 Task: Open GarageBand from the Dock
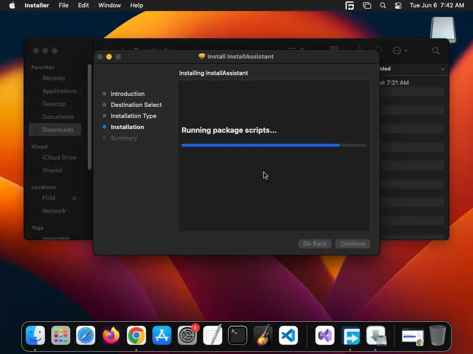click(x=263, y=336)
